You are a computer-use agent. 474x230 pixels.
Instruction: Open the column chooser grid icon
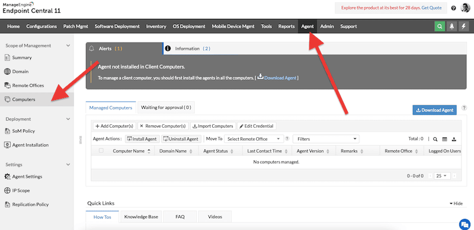pyautogui.click(x=444, y=139)
